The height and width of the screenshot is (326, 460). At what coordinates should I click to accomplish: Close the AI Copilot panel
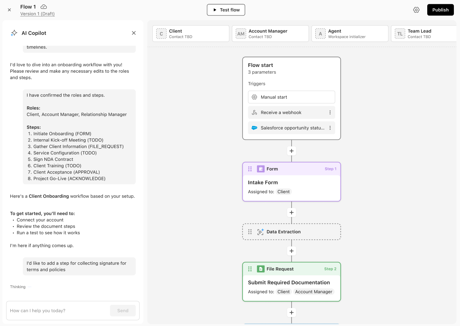134,33
